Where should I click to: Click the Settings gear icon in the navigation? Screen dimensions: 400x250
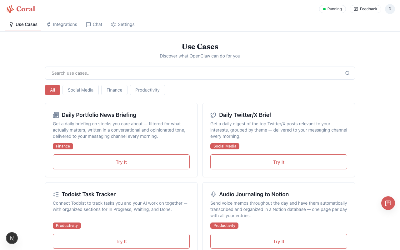113,24
